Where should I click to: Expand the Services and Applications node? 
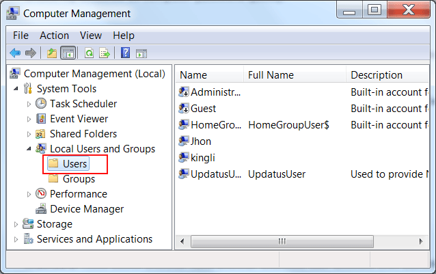[16, 239]
